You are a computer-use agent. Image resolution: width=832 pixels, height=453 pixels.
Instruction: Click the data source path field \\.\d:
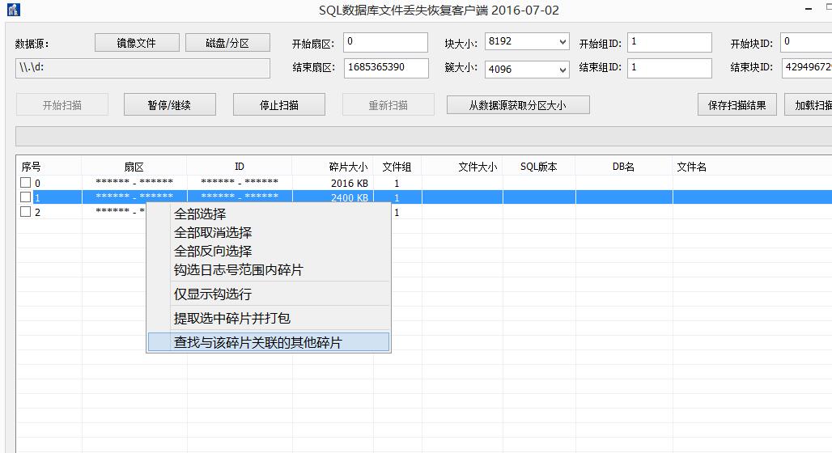[142, 68]
